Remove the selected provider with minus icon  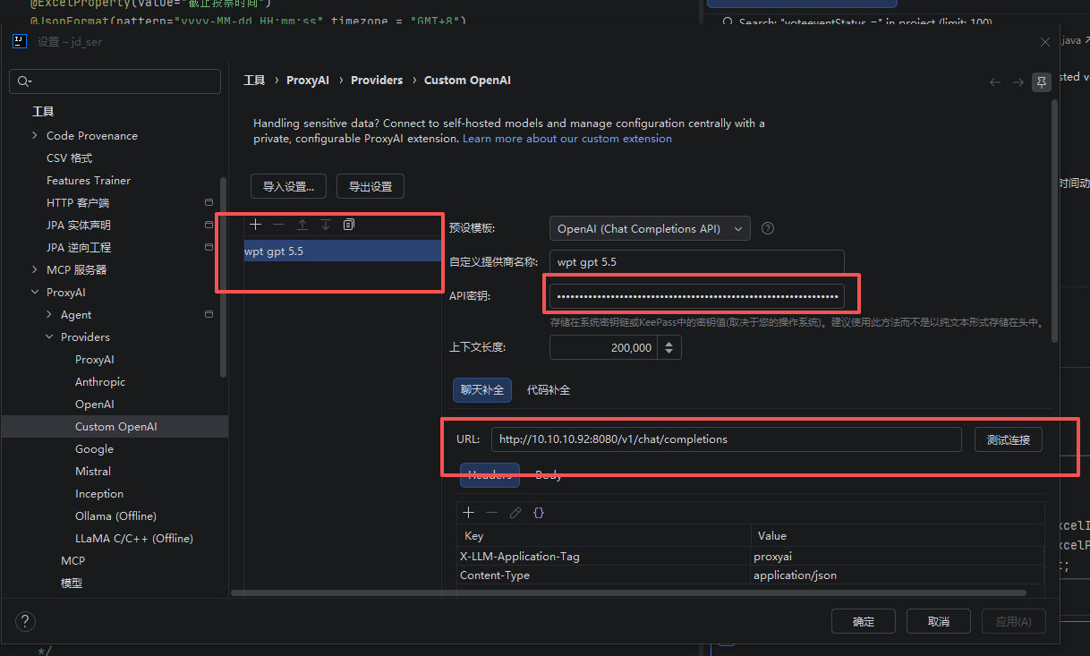pyautogui.click(x=278, y=225)
